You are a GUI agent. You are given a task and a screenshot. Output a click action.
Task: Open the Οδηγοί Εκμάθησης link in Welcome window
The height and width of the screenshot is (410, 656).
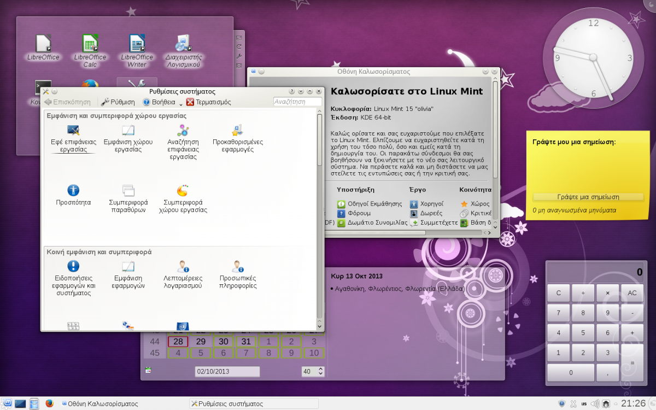pyautogui.click(x=370, y=204)
